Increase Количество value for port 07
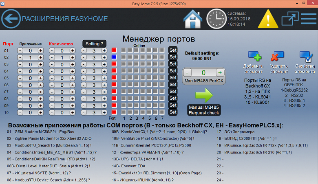 click(73, 92)
